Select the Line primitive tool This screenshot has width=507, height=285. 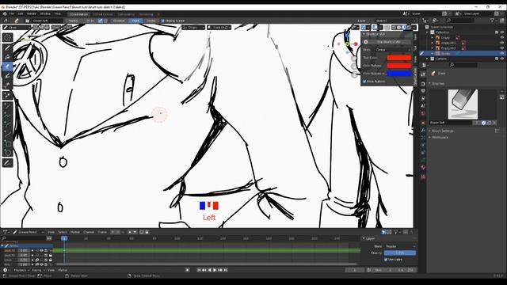tap(7, 106)
